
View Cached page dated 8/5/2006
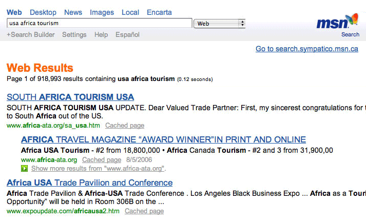(x=102, y=160)
